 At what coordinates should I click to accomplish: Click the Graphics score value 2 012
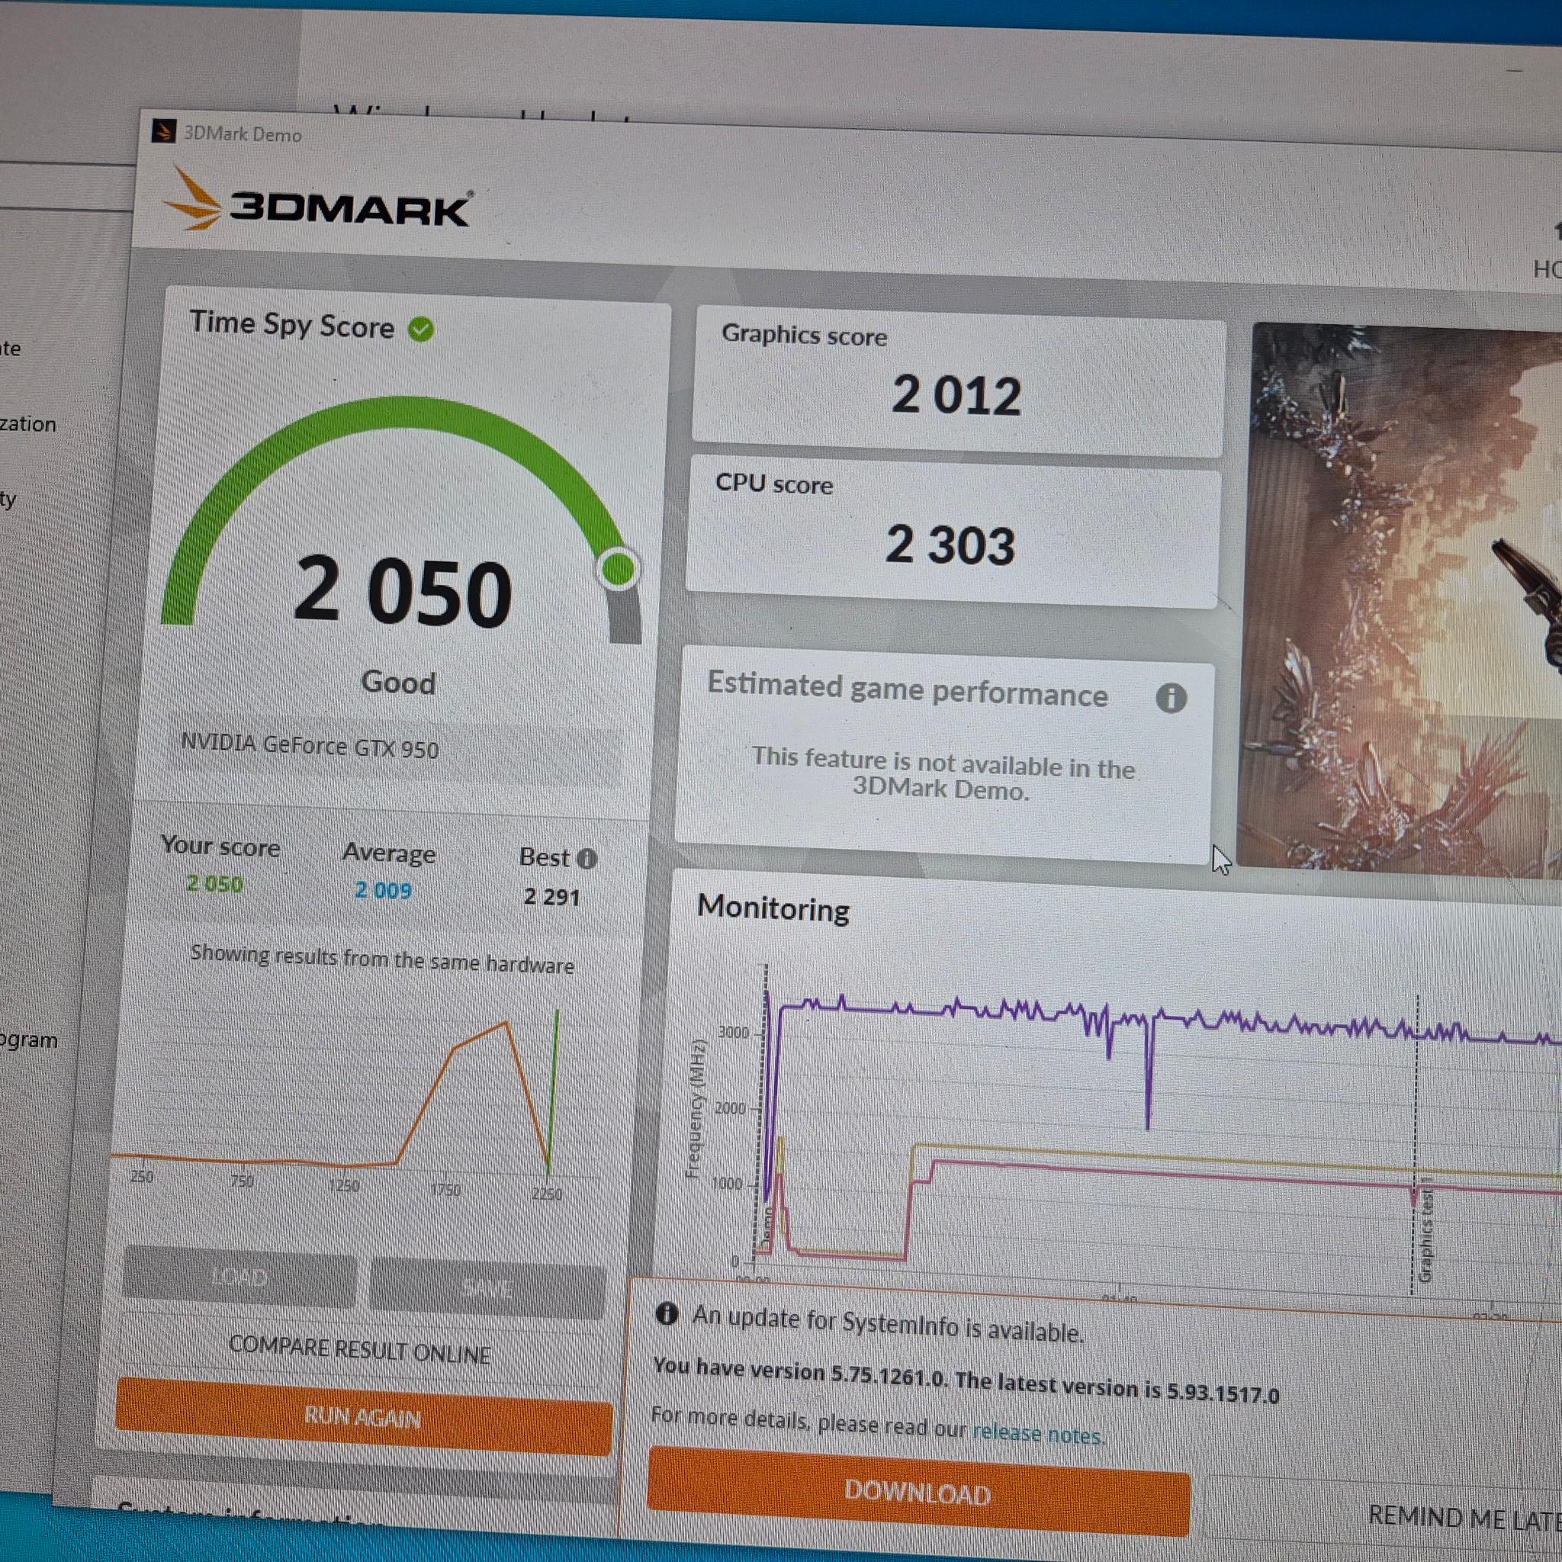(956, 395)
